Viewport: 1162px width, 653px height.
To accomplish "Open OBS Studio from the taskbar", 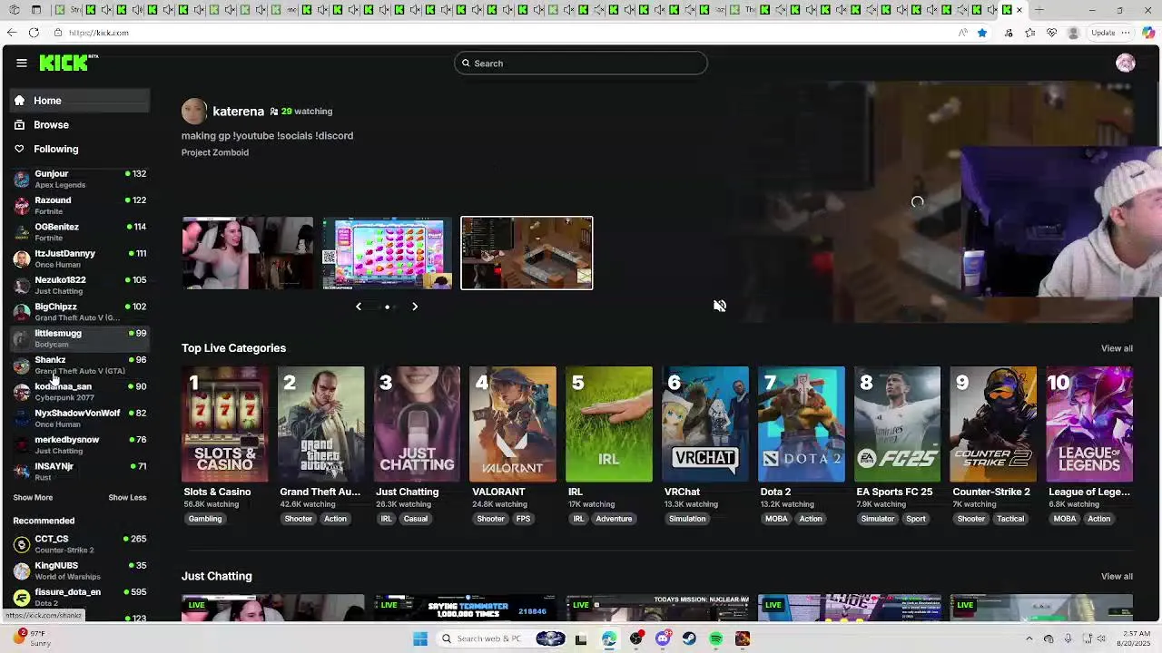I will coord(636,638).
